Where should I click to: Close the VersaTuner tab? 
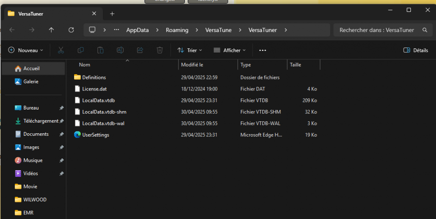point(94,14)
